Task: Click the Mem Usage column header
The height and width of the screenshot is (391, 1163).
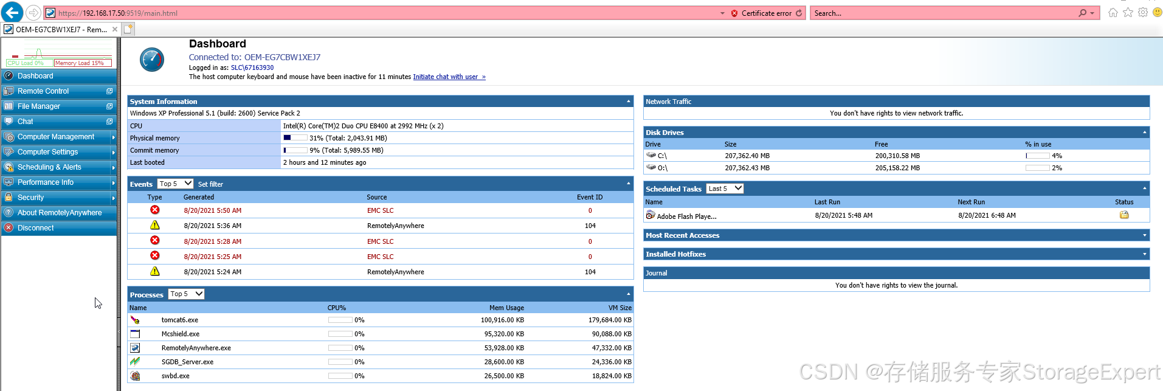Action: click(x=506, y=308)
